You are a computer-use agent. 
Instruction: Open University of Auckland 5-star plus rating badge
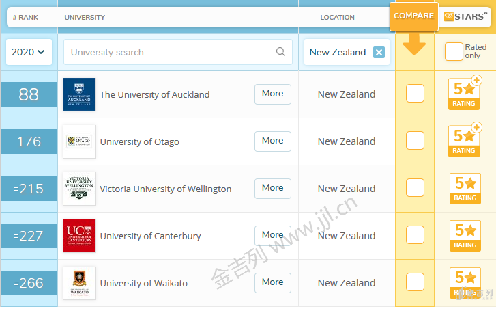click(x=465, y=93)
